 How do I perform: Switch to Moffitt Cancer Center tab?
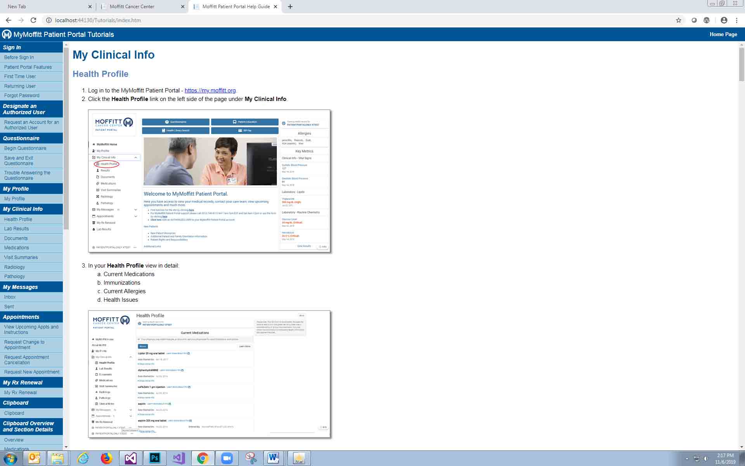click(132, 7)
